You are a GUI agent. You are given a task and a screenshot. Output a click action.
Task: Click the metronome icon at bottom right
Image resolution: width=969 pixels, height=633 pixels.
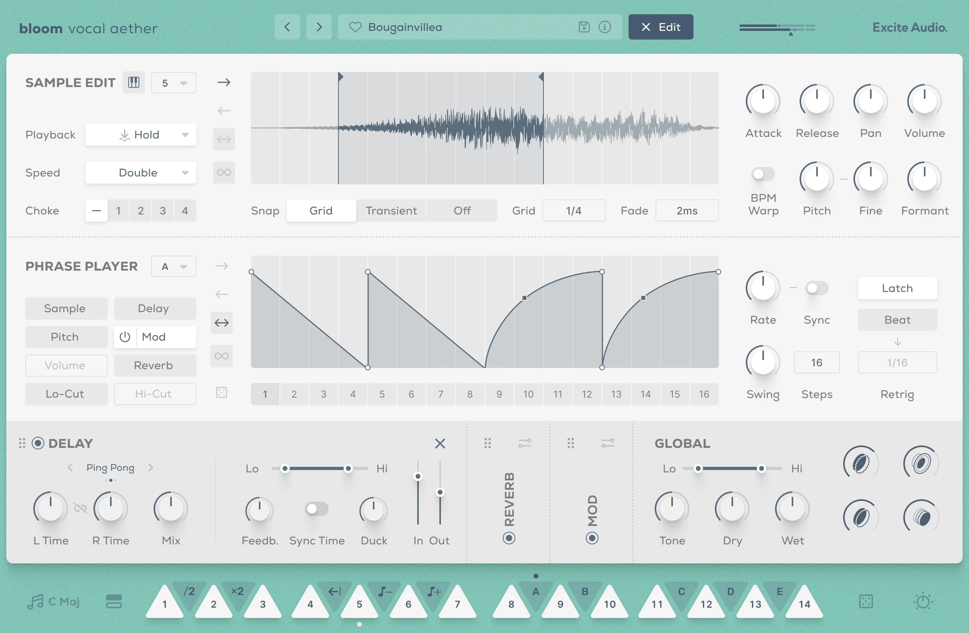click(x=923, y=602)
